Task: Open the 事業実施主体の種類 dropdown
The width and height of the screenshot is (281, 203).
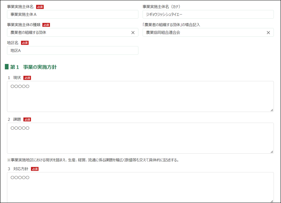Action: [67, 33]
